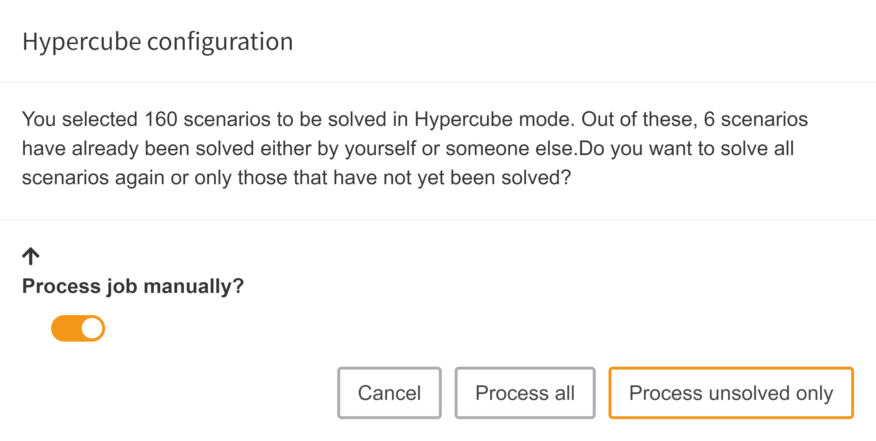Dismiss the Hypercube configuration dialog via Cancel
The width and height of the screenshot is (876, 441).
tap(389, 393)
